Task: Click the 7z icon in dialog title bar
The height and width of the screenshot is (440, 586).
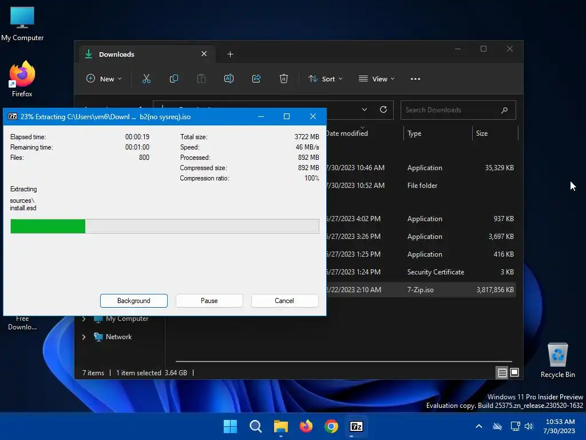Action: pos(13,116)
